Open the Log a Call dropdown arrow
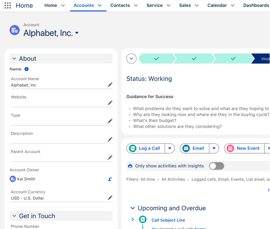 point(170,148)
